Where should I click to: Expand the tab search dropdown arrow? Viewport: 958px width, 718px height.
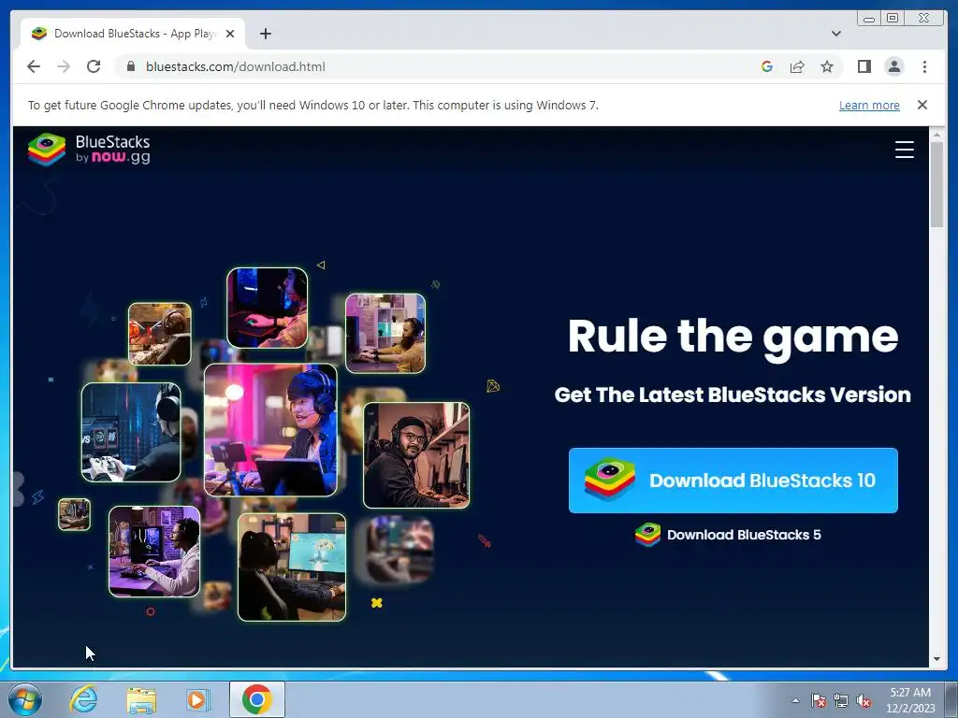[835, 34]
